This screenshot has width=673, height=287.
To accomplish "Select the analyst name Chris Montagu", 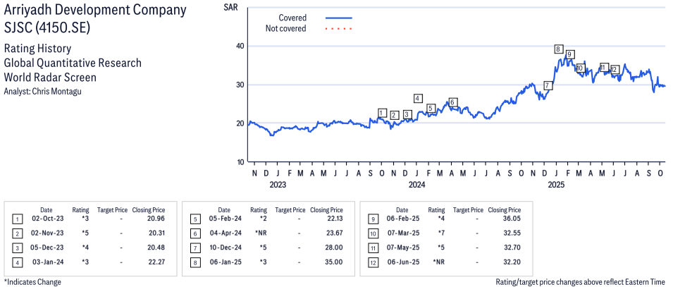I will coord(56,92).
